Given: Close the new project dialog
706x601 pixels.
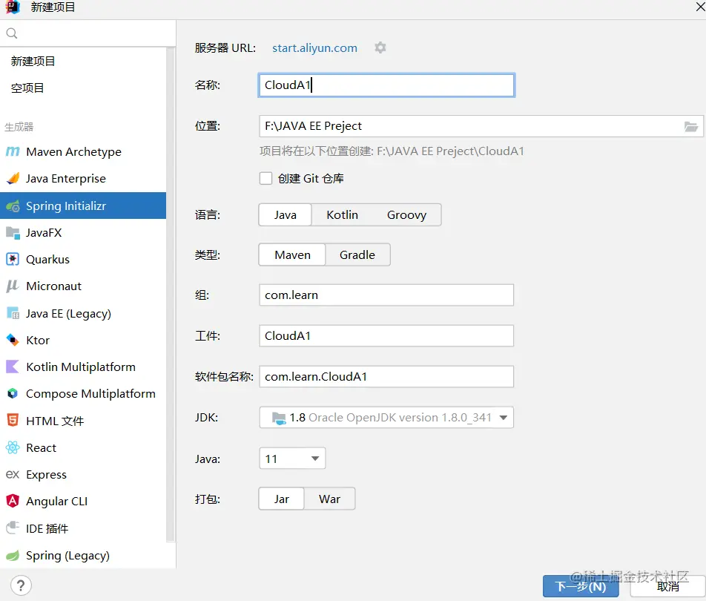Looking at the screenshot, I should pyautogui.click(x=700, y=7).
